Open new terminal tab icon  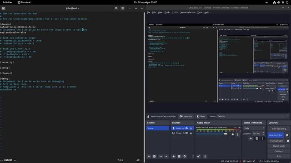pyautogui.click(x=4, y=8)
